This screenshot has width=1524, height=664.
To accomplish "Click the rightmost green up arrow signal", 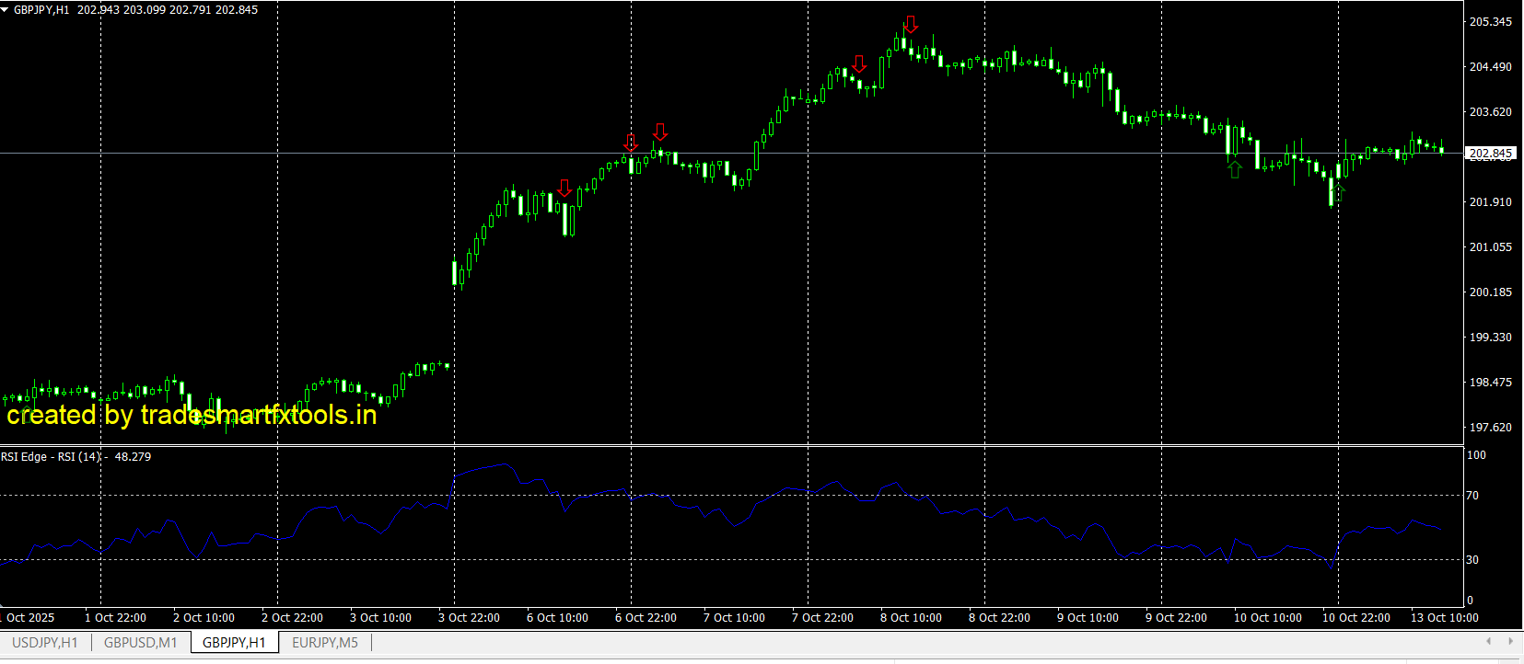I will pos(1339,192).
